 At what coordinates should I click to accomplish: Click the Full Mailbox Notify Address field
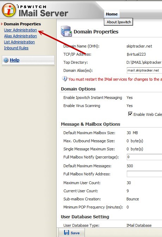[144, 174]
